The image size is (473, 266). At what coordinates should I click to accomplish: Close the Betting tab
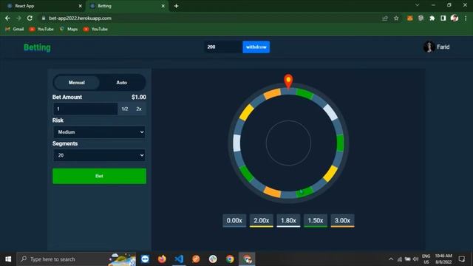pos(163,6)
